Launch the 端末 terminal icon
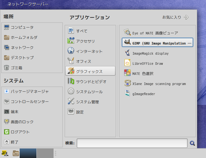 (x=6, y=112)
